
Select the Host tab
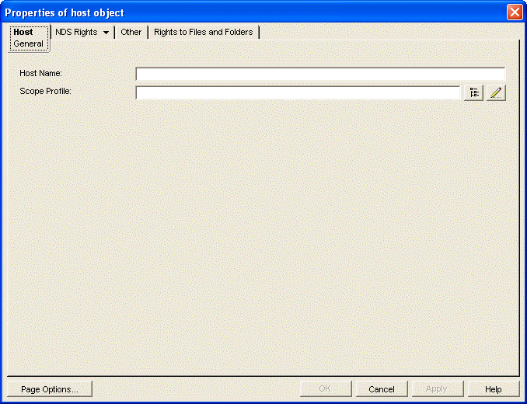[x=23, y=32]
